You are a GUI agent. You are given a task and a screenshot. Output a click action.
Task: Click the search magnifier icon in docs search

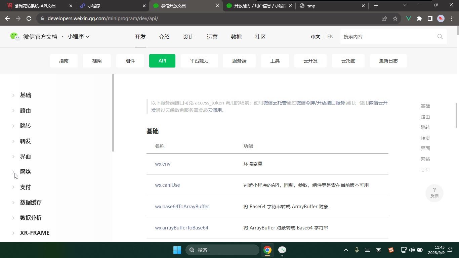coord(440,37)
